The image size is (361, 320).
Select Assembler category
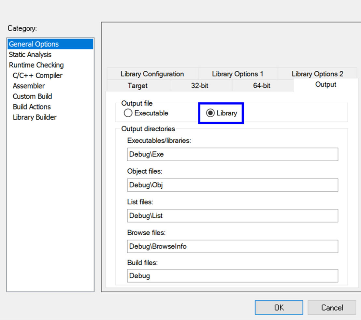coord(51,86)
